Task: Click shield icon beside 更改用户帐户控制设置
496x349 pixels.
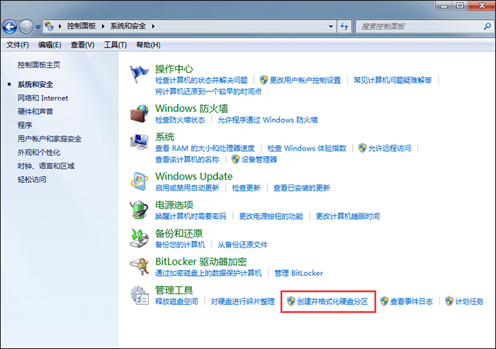Action: point(264,80)
